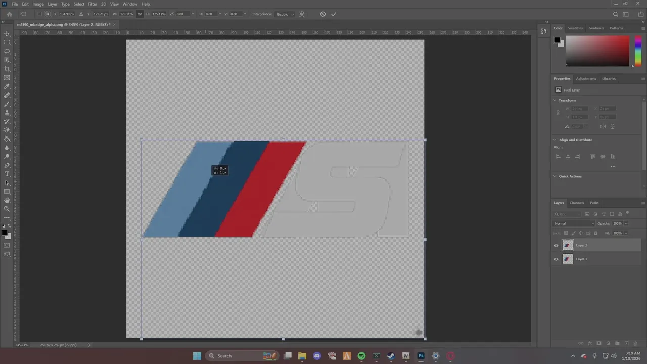Select the Move tool
647x364 pixels.
[7, 34]
